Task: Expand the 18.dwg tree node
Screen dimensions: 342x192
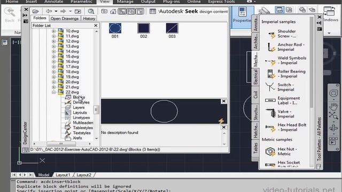Action: click(x=53, y=72)
